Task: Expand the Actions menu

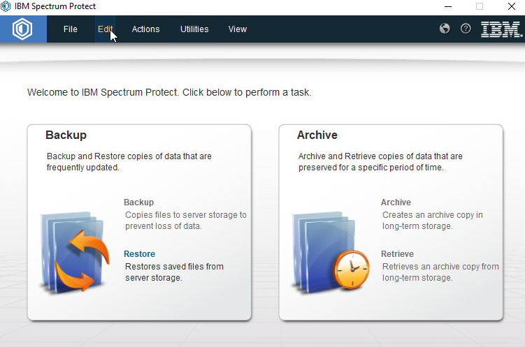Action: 145,29
